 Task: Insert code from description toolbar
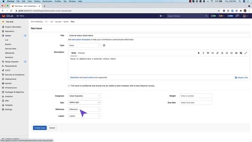pyautogui.click(x=213, y=53)
